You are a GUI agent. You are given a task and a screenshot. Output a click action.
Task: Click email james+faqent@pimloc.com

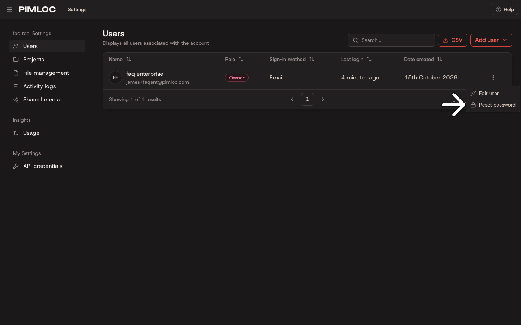pyautogui.click(x=157, y=82)
